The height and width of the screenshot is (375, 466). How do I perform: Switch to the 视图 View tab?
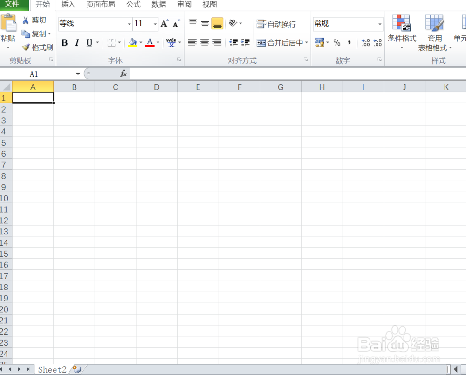click(x=210, y=5)
